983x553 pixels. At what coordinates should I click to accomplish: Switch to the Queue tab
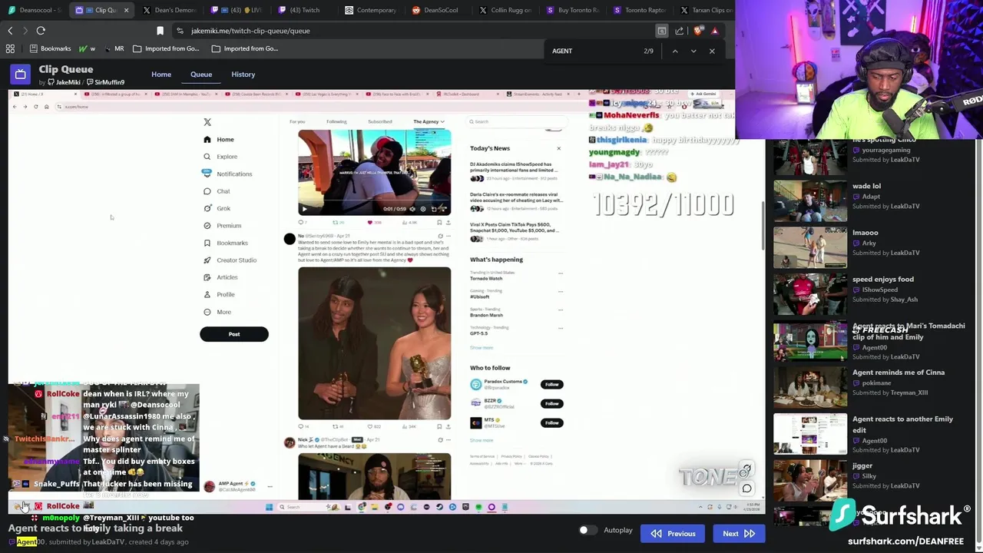201,75
